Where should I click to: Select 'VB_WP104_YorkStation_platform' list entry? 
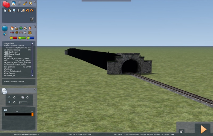[17, 63]
